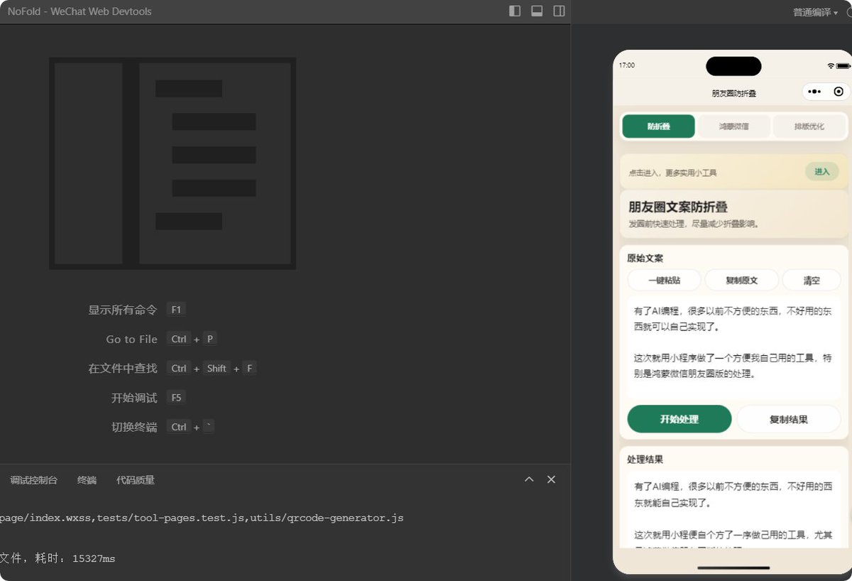Select the 排版优化 mode tab
This screenshot has width=852, height=581.
(x=809, y=126)
